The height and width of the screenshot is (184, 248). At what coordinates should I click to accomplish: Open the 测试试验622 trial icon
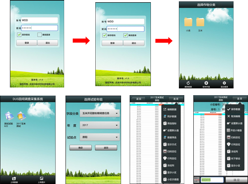click(x=9, y=116)
